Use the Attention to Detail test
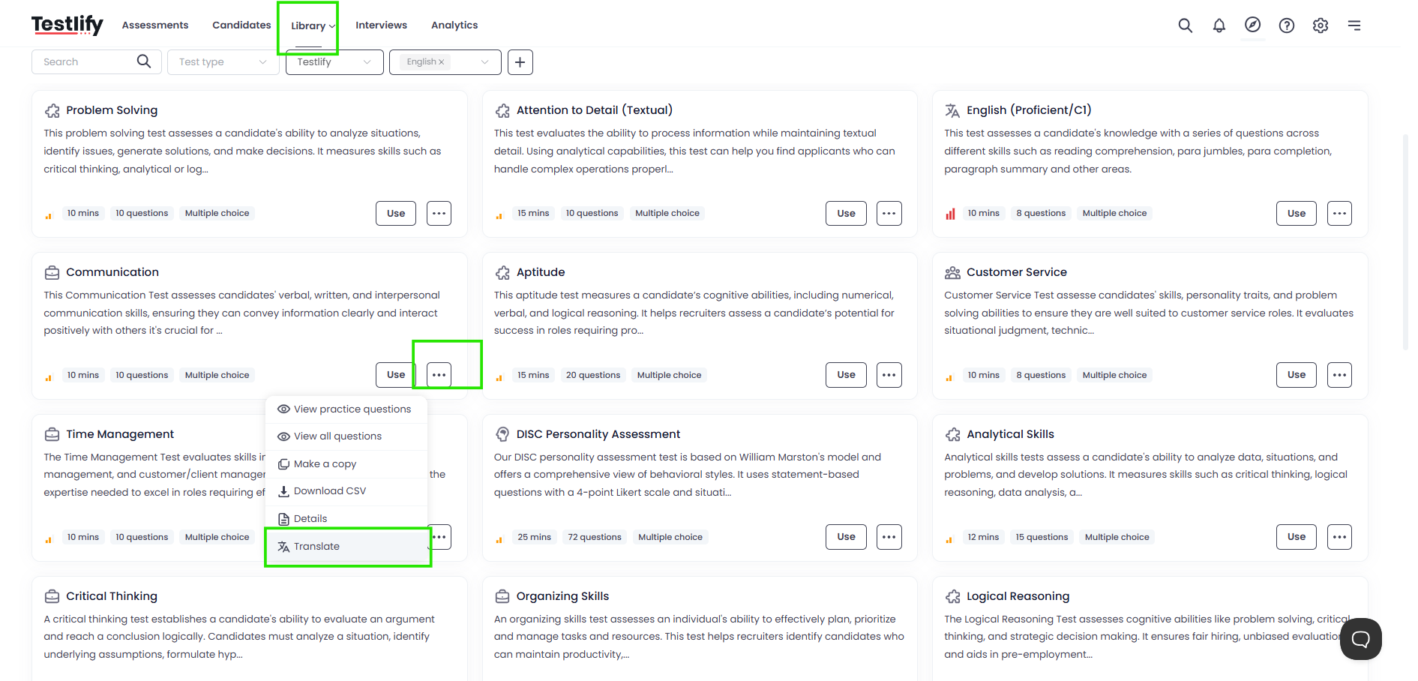 coord(846,213)
